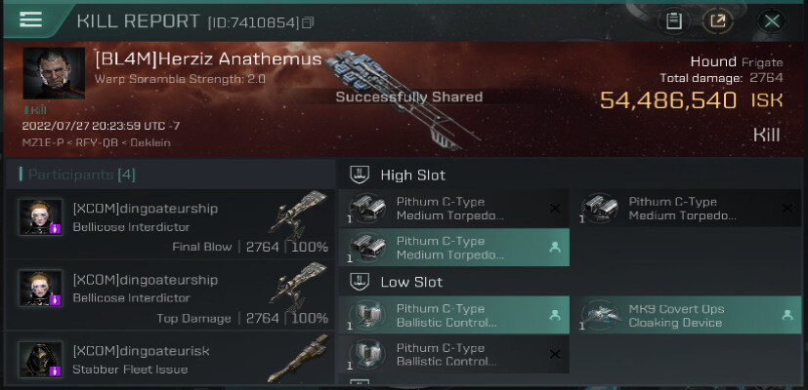Copy the kill report ID icon
808x390 pixels.
pyautogui.click(x=308, y=22)
